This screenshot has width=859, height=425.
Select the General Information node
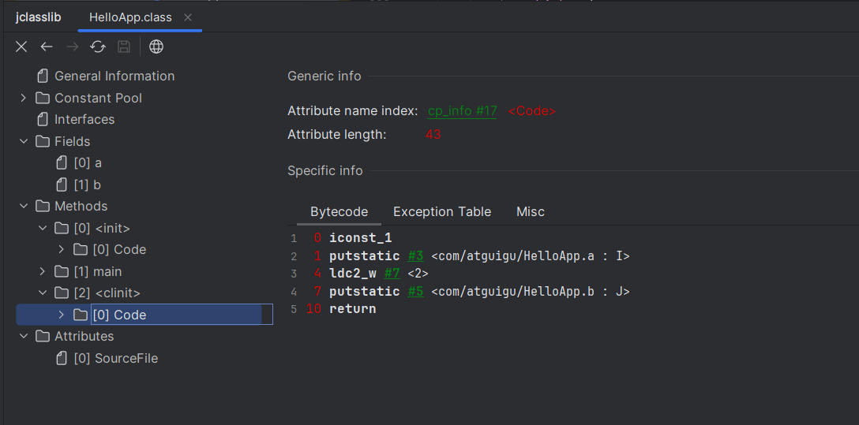click(x=114, y=76)
